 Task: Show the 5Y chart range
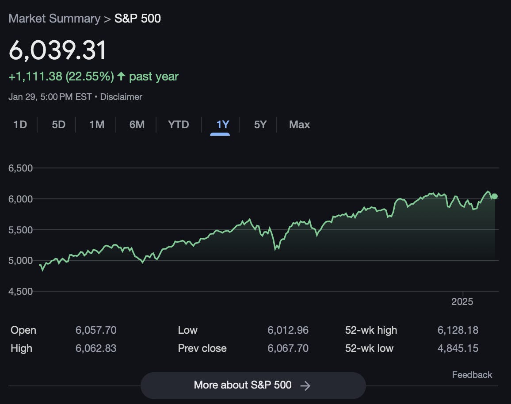(x=260, y=125)
